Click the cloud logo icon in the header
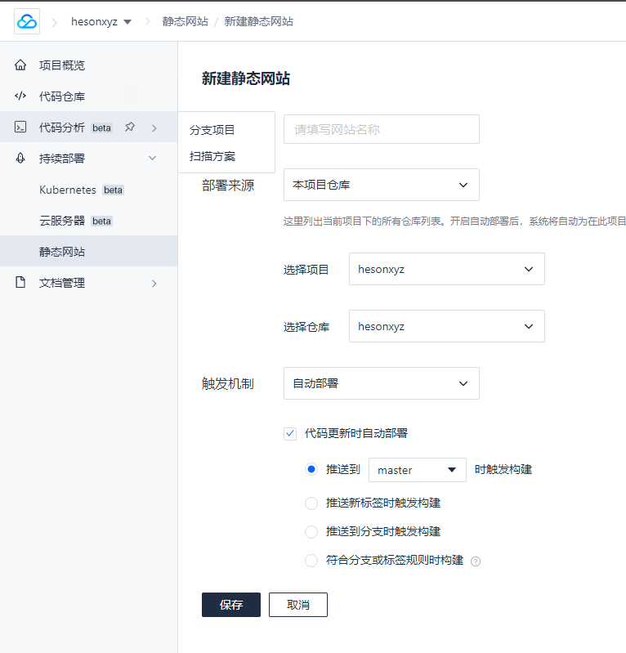 [27, 21]
